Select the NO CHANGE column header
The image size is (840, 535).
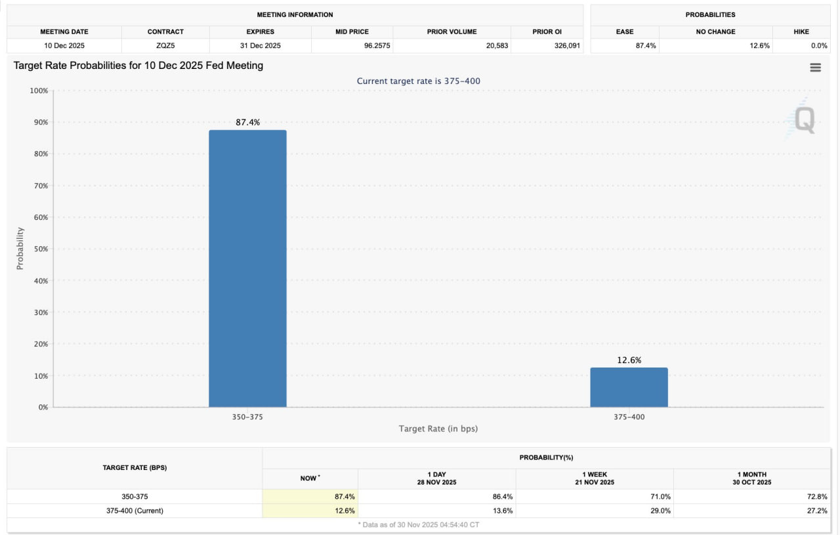(715, 32)
